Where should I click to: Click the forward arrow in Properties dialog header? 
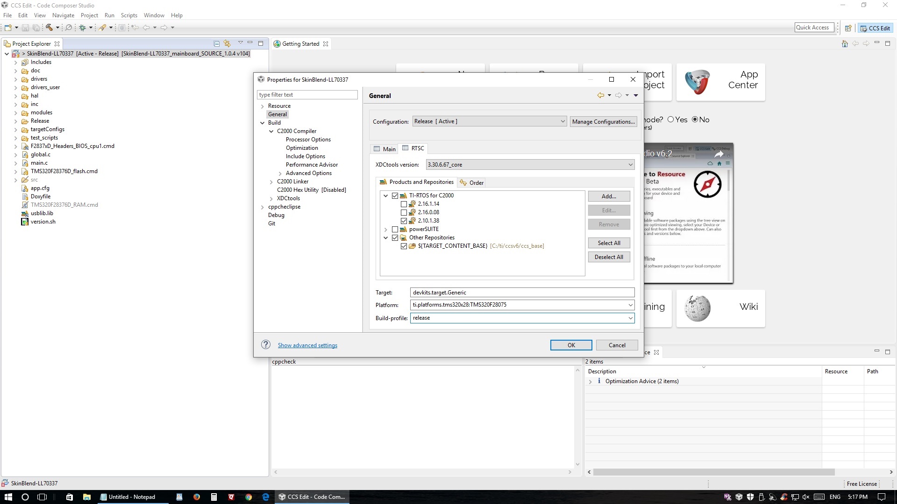click(619, 95)
